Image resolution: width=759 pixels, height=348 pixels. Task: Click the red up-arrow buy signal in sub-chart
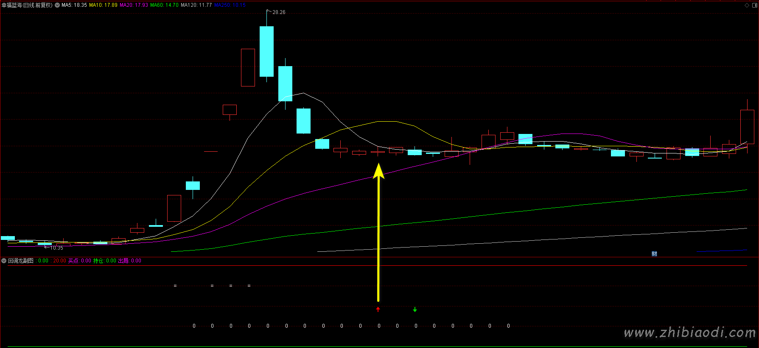click(x=378, y=309)
